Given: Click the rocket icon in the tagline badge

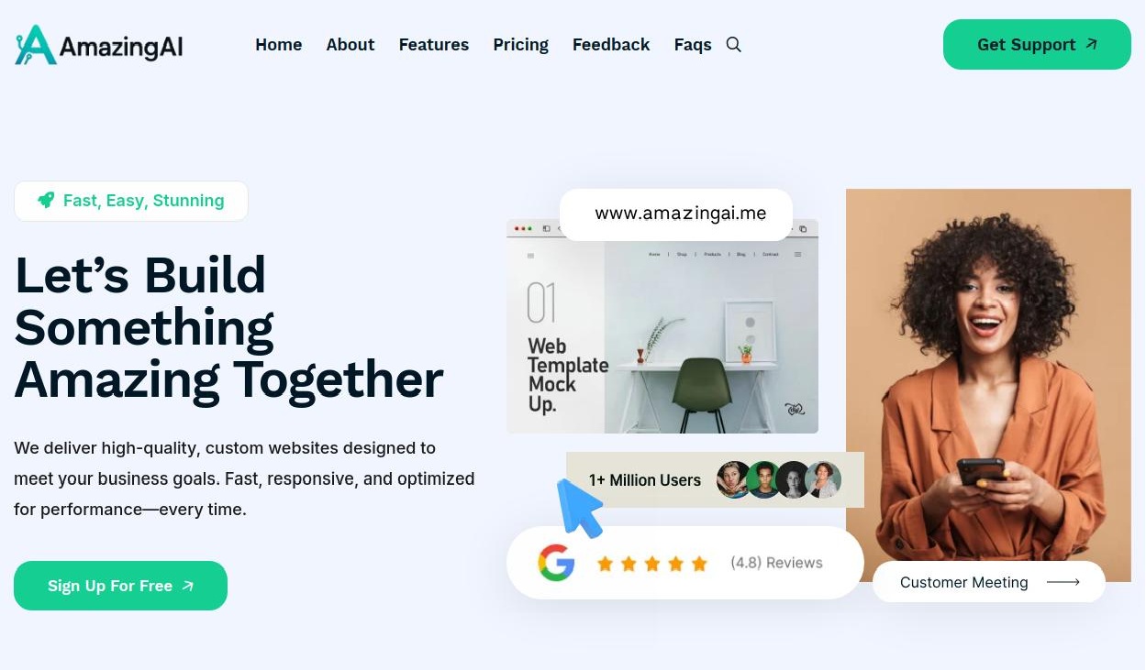Looking at the screenshot, I should pos(46,200).
